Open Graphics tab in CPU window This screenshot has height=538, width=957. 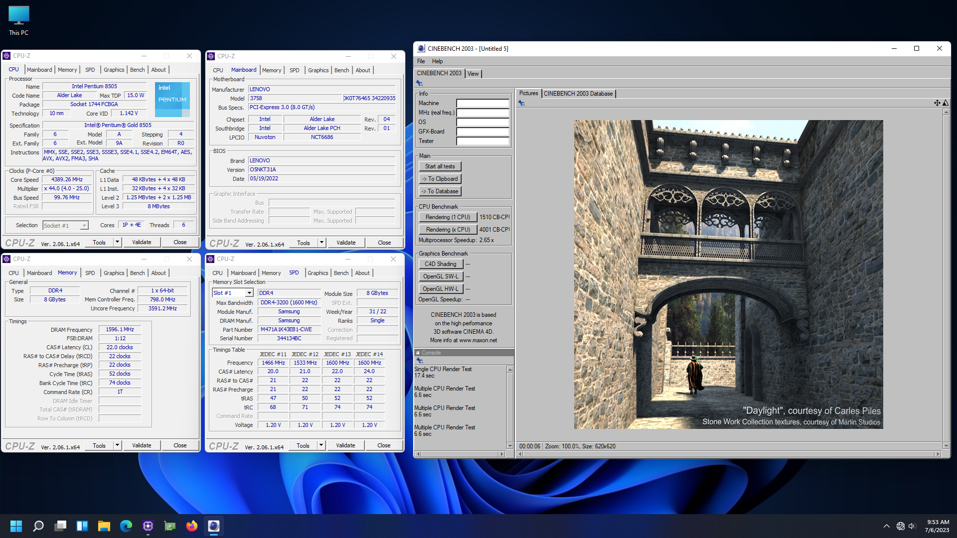(x=114, y=70)
